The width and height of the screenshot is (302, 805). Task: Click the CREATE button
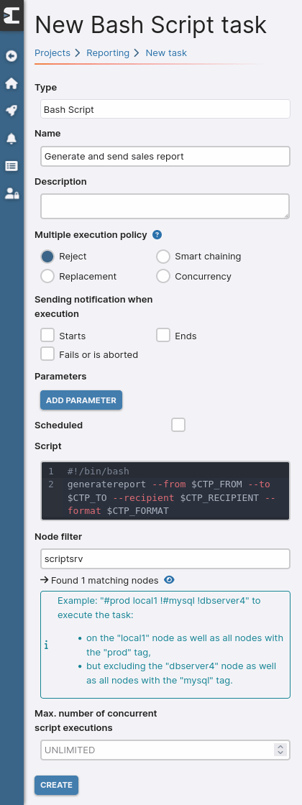pos(57,784)
